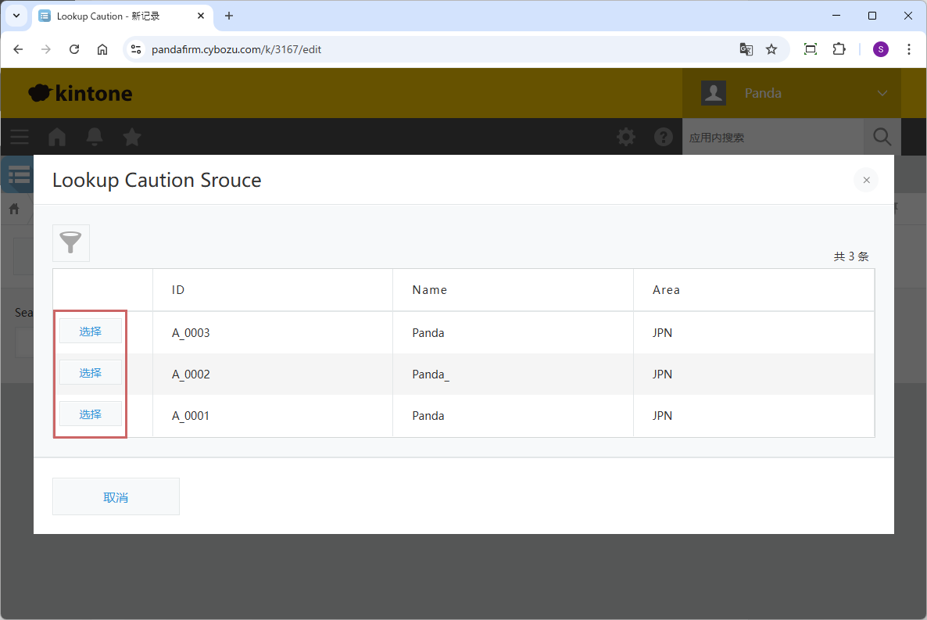Viewport: 927px width, 620px height.
Task: Select the Lookup Caution browser tab
Action: tap(117, 16)
